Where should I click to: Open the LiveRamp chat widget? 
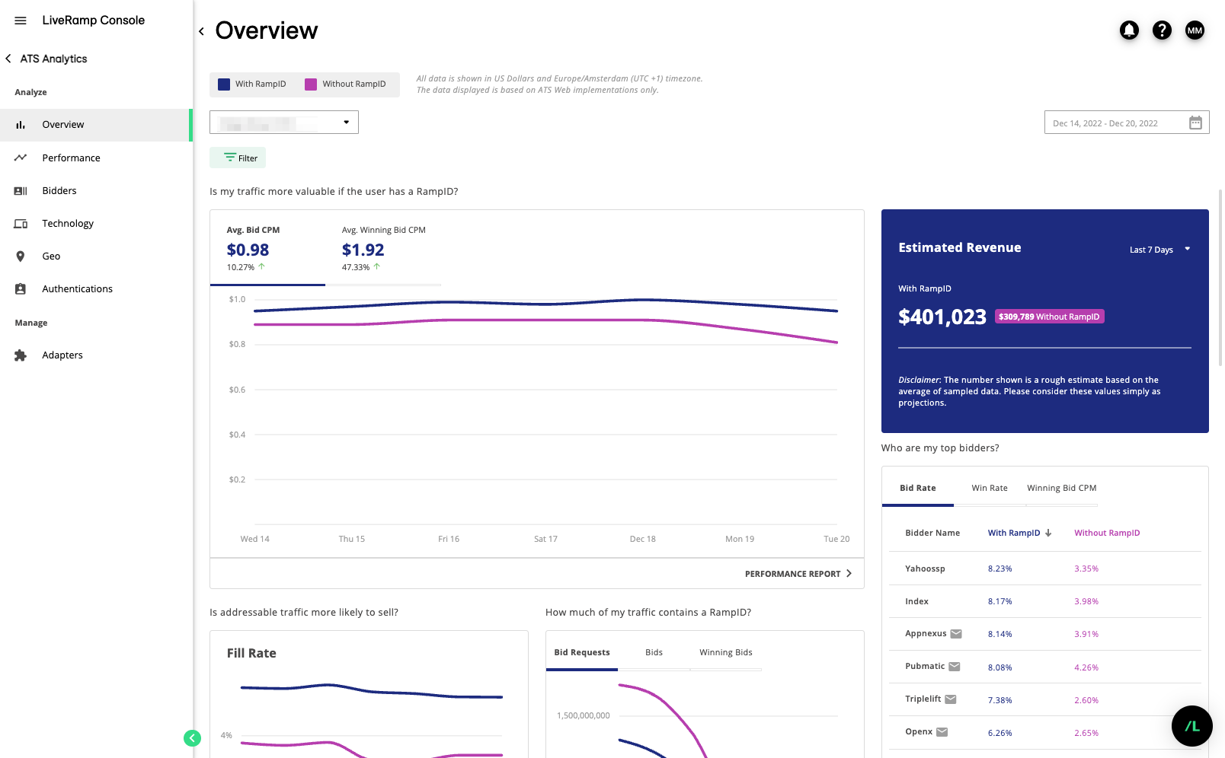pos(1192,726)
